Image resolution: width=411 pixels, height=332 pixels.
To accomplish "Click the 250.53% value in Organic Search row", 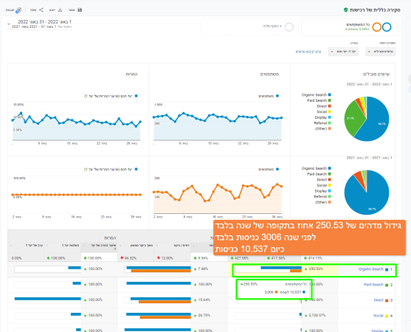I will tap(316, 269).
